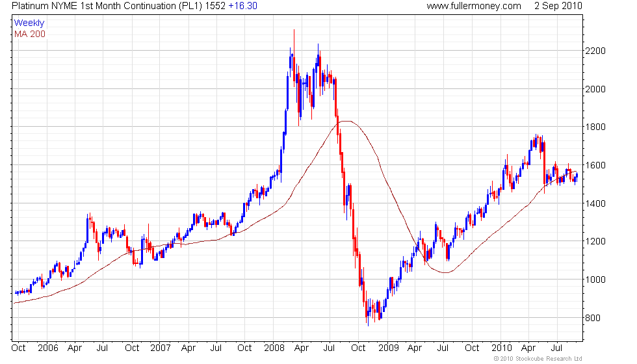Screen dimensions: 637x364
Task: Click the date '2 Sep 2010'
Action: coord(558,6)
